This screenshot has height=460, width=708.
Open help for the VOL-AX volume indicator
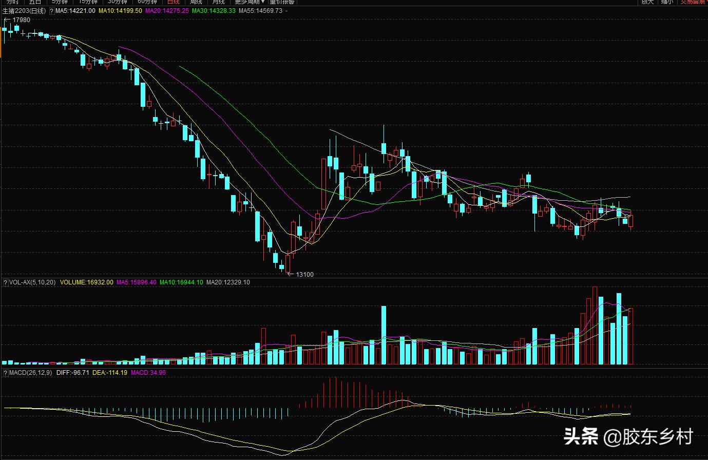coord(6,282)
